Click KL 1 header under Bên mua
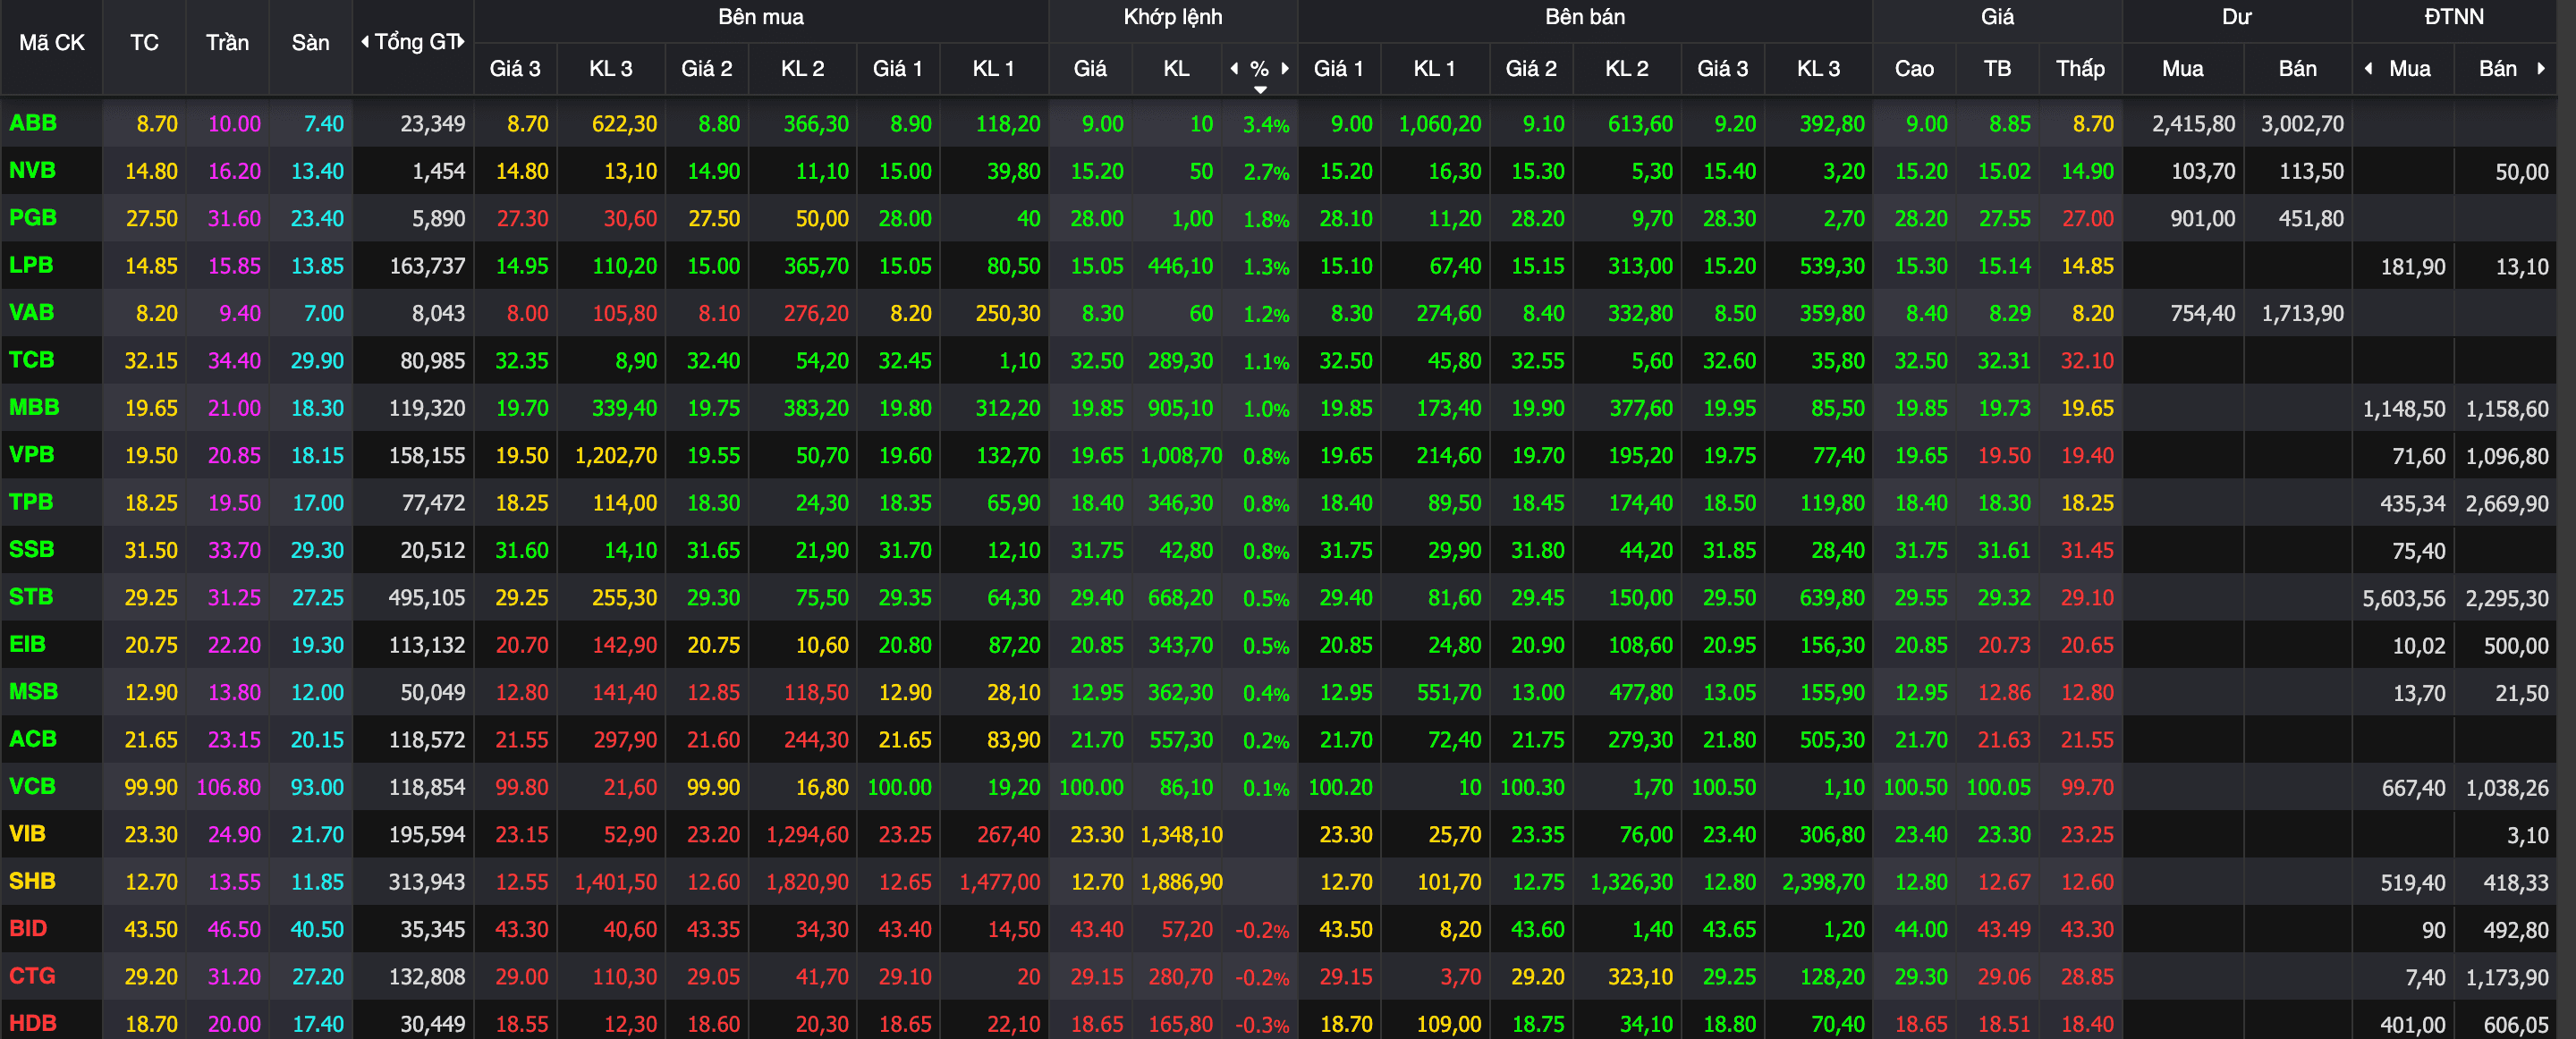This screenshot has height=1039, width=2576. [x=993, y=68]
